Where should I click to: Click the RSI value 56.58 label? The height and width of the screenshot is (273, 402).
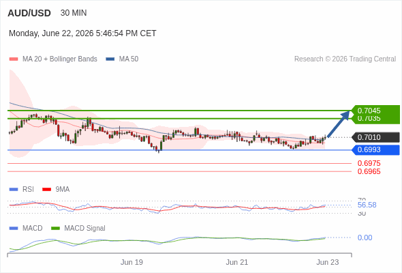[x=367, y=205]
